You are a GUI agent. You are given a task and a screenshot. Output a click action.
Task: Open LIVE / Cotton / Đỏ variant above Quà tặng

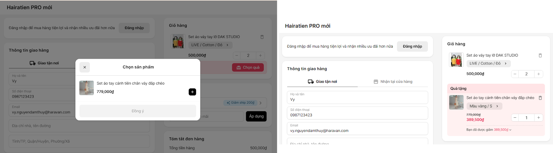pos(488,64)
